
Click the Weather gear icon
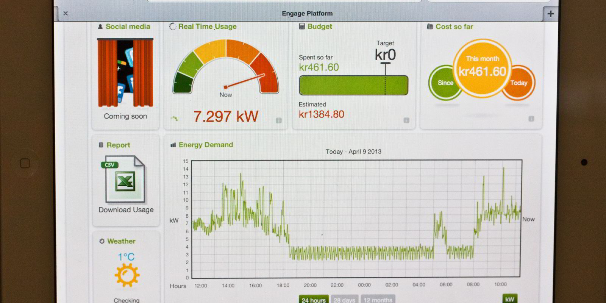(102, 241)
